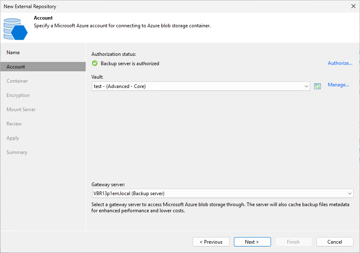The height and width of the screenshot is (253, 360).
Task: Close the New External Repository dialog
Action: [353, 6]
